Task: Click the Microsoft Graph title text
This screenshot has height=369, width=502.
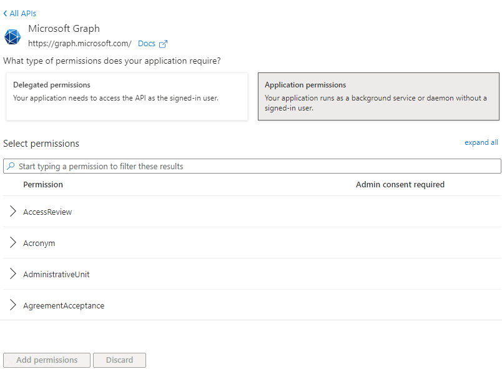Action: 64,28
